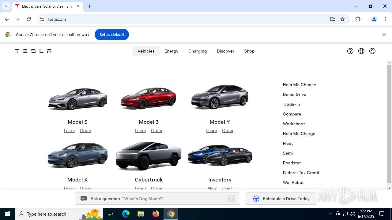Viewport: 392px width, 220px height.
Task: Click Order under Model Y
Action: pyautogui.click(x=228, y=130)
